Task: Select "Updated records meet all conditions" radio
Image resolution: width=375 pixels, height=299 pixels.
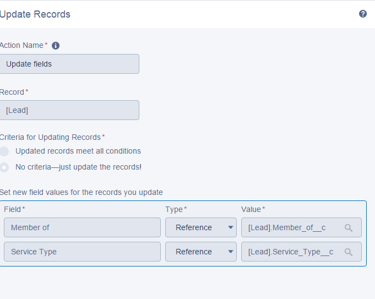Action: (4, 151)
